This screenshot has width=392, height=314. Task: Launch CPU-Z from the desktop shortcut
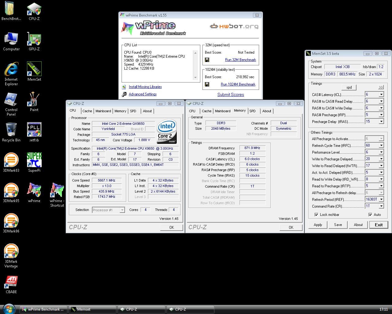pyautogui.click(x=34, y=11)
